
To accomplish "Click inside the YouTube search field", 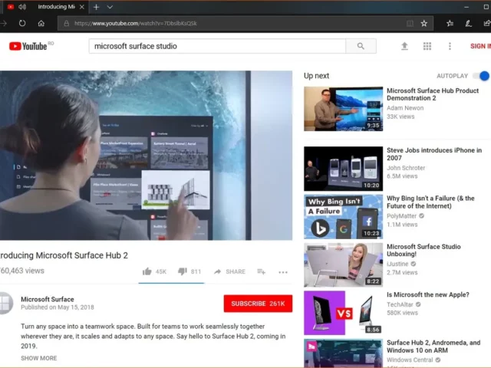I will pyautogui.click(x=217, y=46).
